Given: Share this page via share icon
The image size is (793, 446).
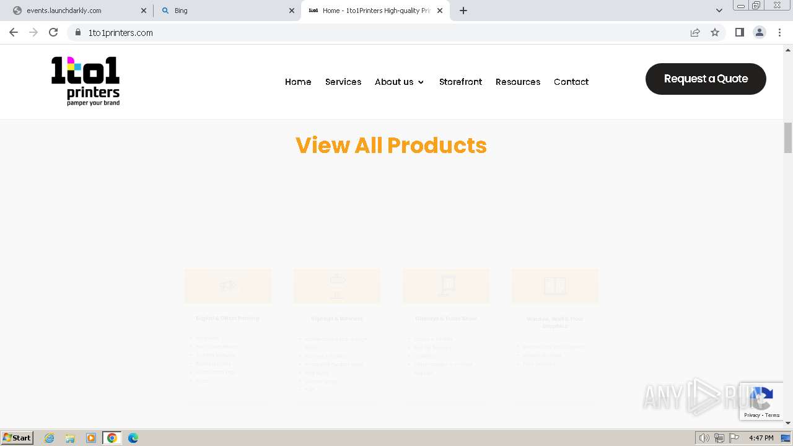Looking at the screenshot, I should click(x=695, y=32).
